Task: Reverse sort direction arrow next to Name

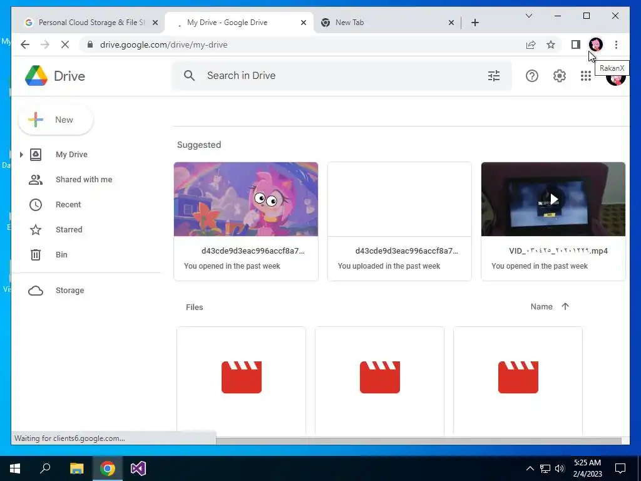Action: [x=565, y=306]
